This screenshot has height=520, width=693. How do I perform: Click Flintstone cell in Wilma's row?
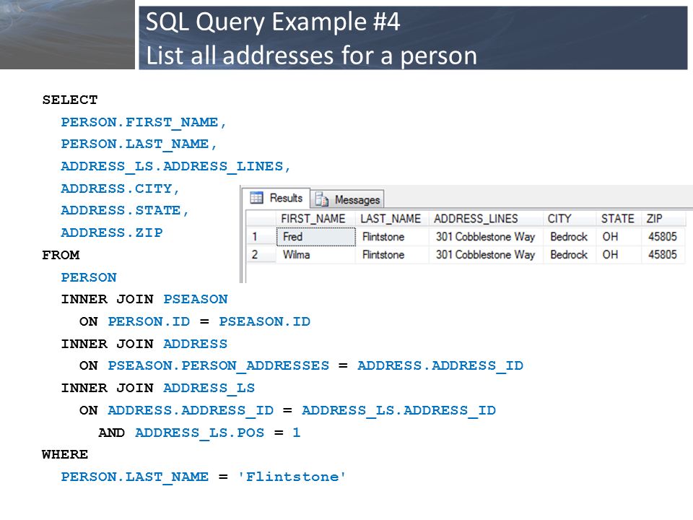pyautogui.click(x=393, y=255)
